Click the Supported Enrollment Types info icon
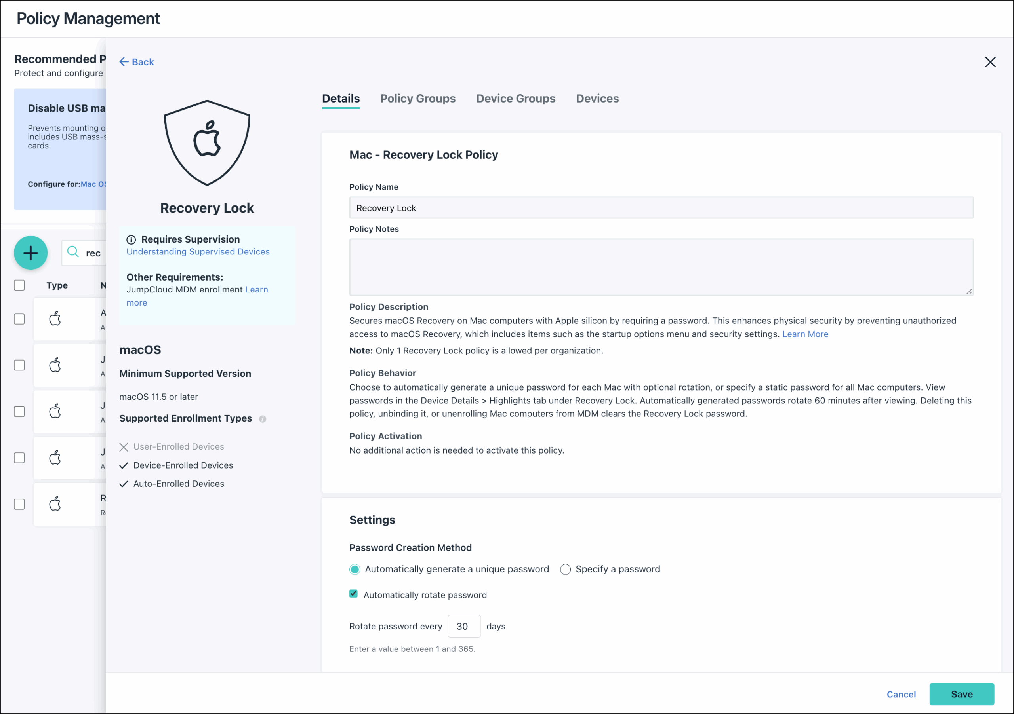 262,419
